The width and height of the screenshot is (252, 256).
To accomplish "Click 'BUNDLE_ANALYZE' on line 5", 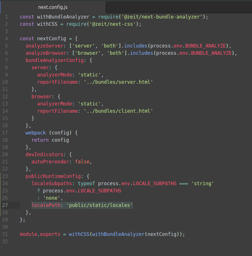I will [205, 46].
